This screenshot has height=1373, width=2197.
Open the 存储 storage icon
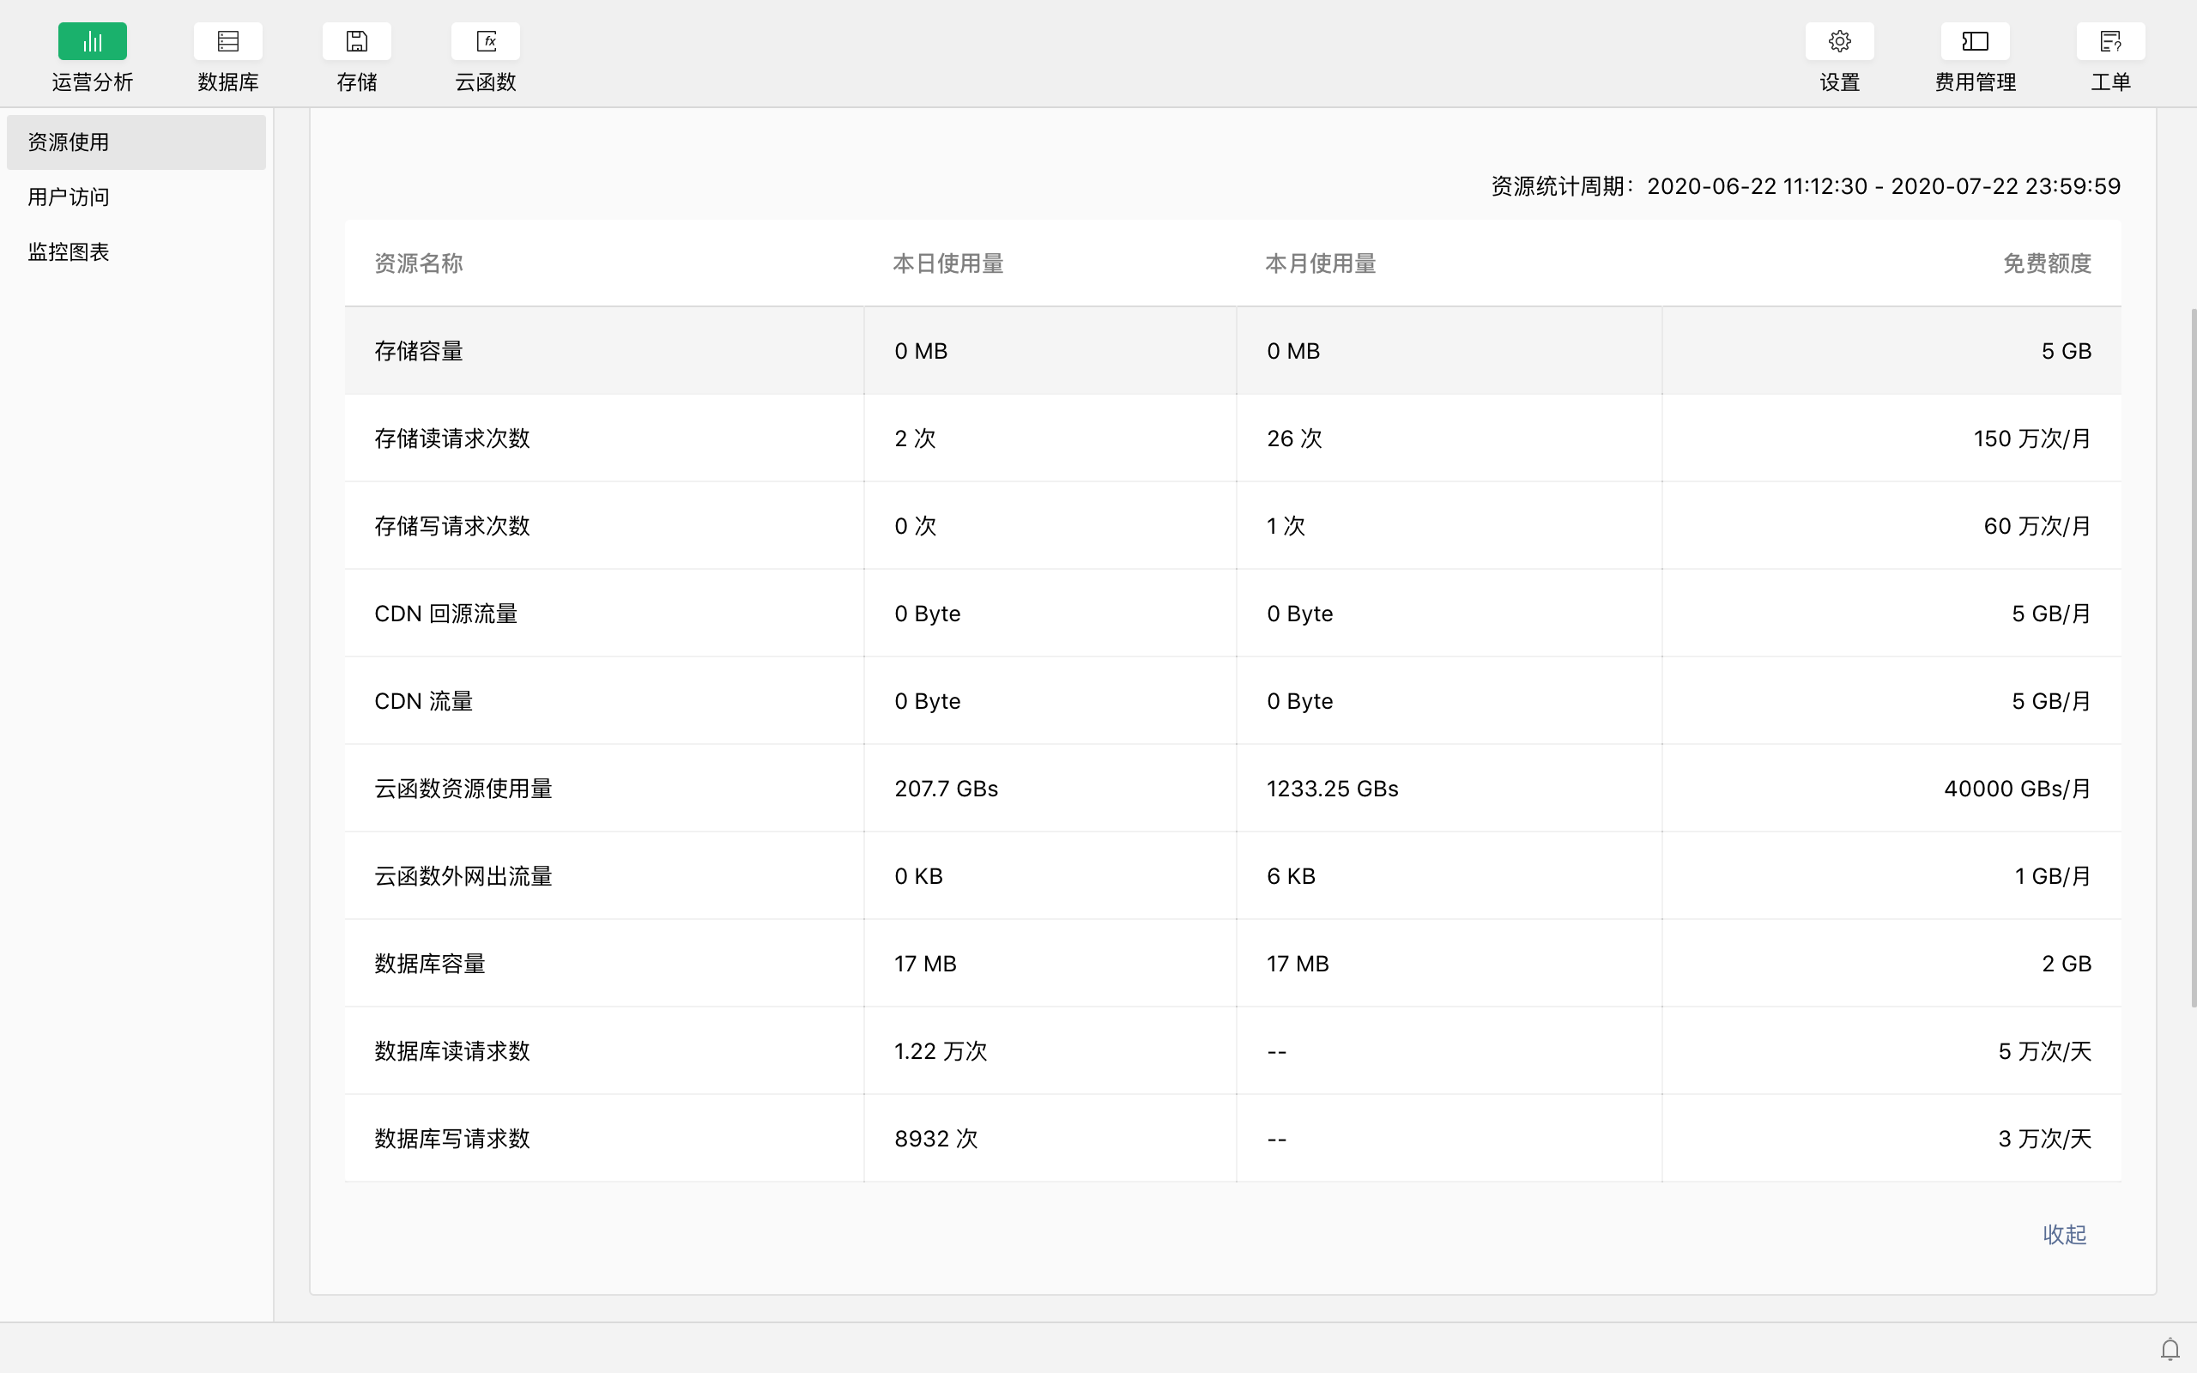356,42
